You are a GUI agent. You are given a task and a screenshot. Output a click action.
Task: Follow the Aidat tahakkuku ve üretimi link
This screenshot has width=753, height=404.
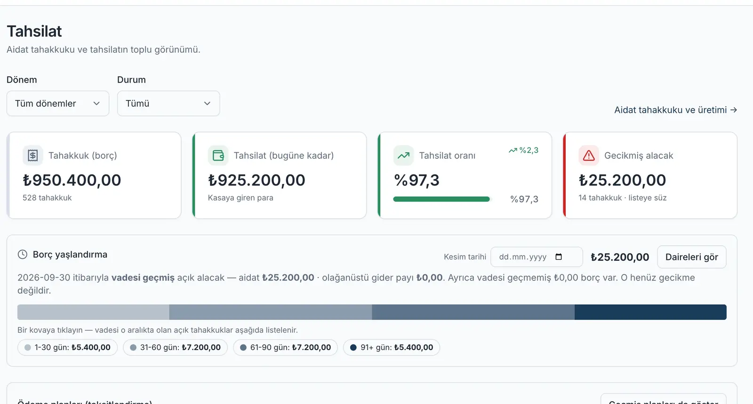(676, 110)
